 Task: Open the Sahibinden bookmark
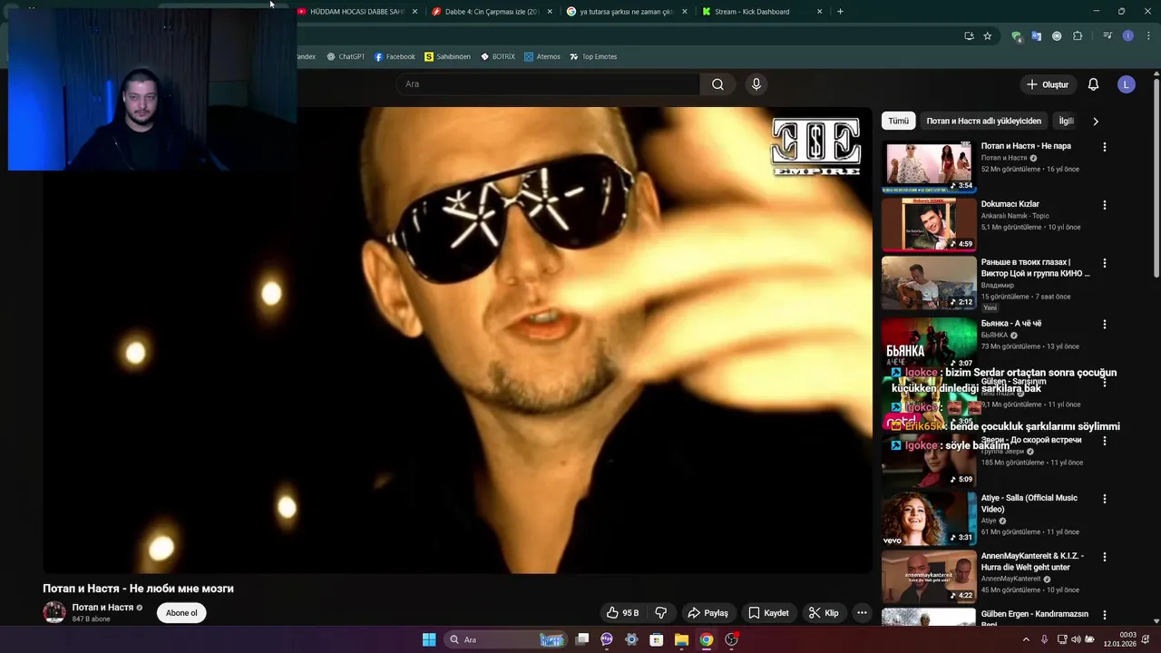[447, 56]
